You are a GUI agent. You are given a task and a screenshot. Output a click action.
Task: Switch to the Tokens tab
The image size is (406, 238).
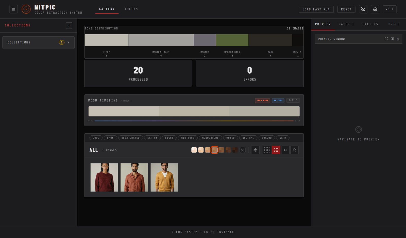[x=131, y=9]
